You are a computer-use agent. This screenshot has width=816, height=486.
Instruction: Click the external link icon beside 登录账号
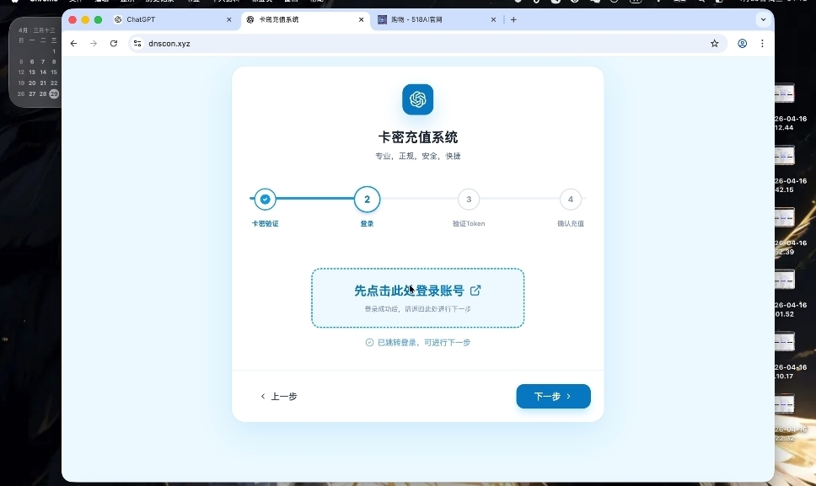[475, 291]
